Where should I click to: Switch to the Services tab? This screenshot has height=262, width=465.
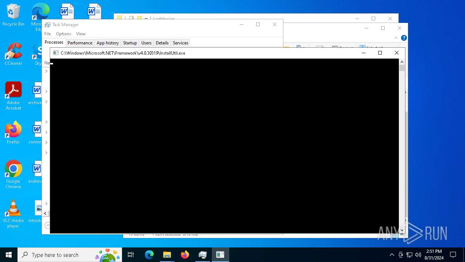(x=181, y=43)
